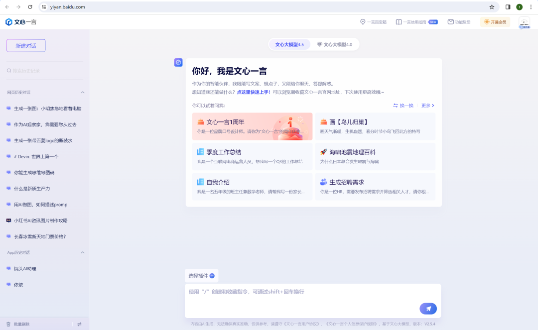
Task: Open 一言百宝箱 lightbulb icon
Action: [x=363, y=22]
